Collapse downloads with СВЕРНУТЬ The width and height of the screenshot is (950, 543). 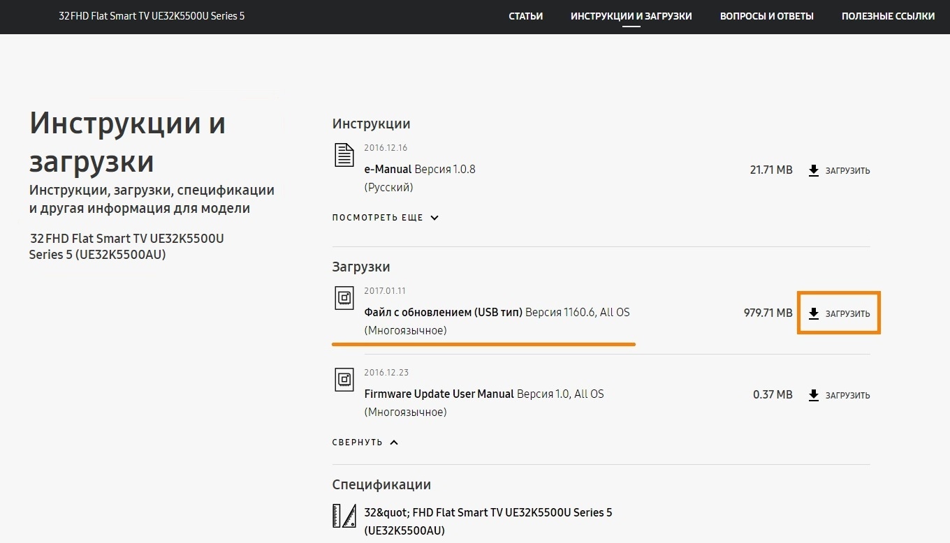pos(365,442)
